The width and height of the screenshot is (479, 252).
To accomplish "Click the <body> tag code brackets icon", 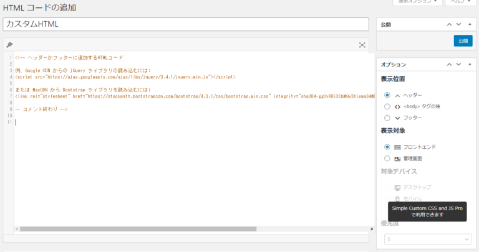I will click(x=397, y=107).
